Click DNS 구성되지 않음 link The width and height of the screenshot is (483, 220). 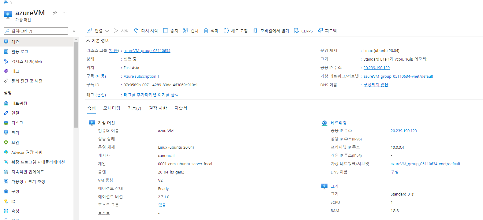[376, 85]
